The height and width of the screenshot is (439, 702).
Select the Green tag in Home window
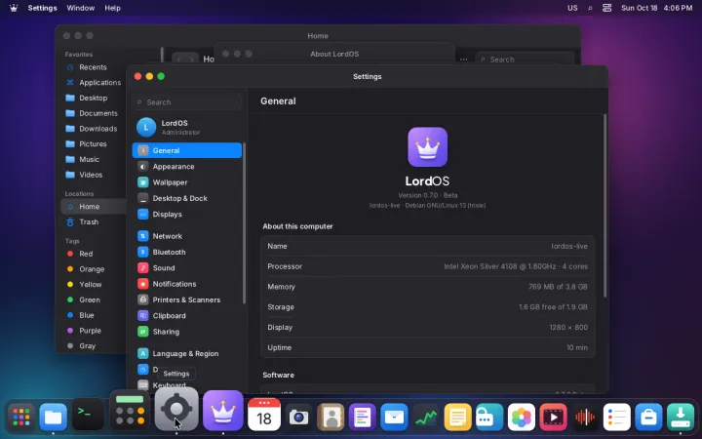[93, 299]
